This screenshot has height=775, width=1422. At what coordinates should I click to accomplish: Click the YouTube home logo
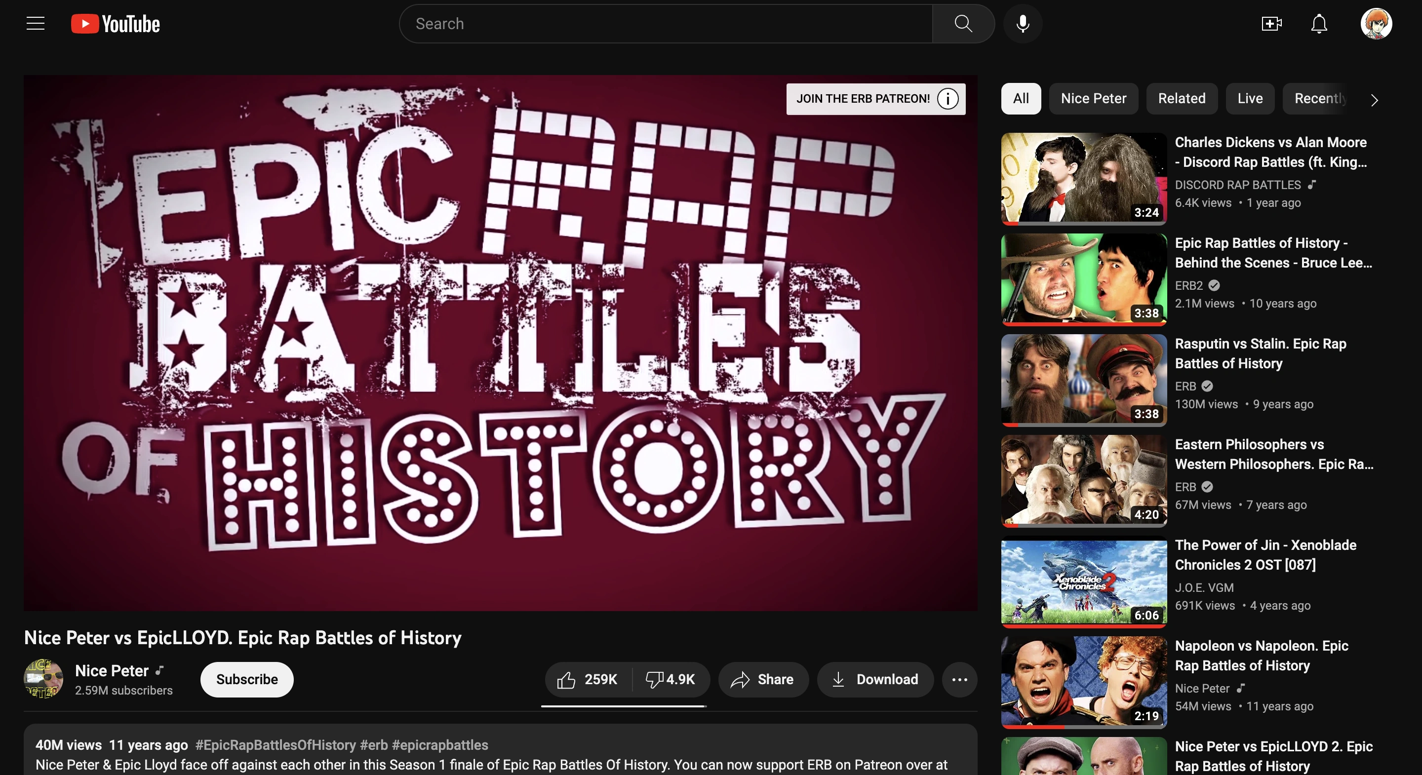(x=116, y=24)
